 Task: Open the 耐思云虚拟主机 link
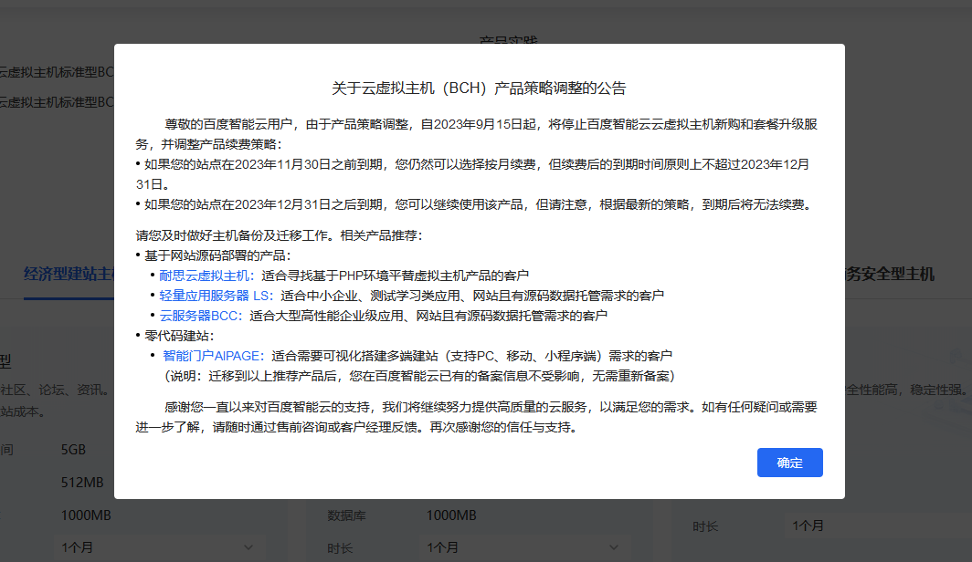point(206,276)
